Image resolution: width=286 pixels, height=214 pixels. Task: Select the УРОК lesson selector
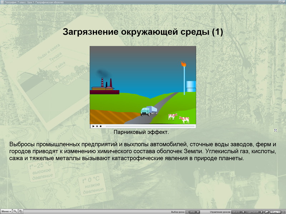[x=192, y=211]
